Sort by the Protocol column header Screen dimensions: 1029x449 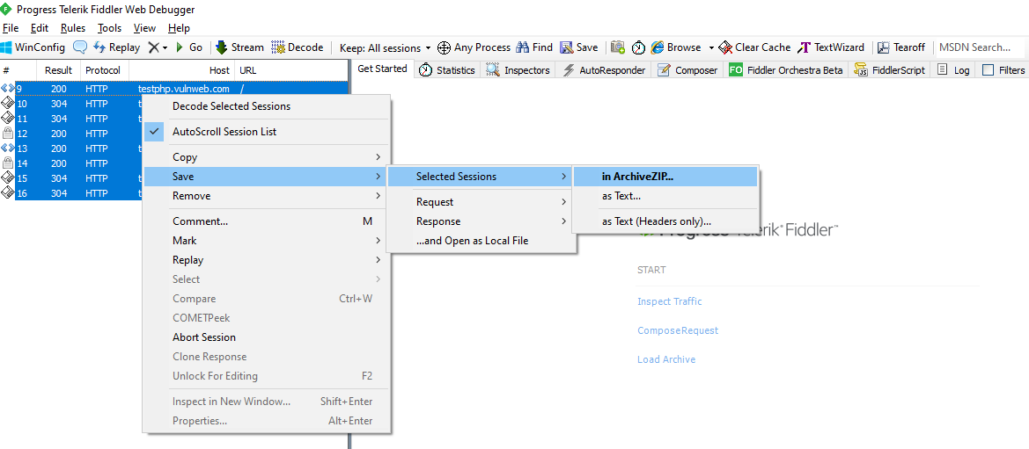pyautogui.click(x=103, y=70)
